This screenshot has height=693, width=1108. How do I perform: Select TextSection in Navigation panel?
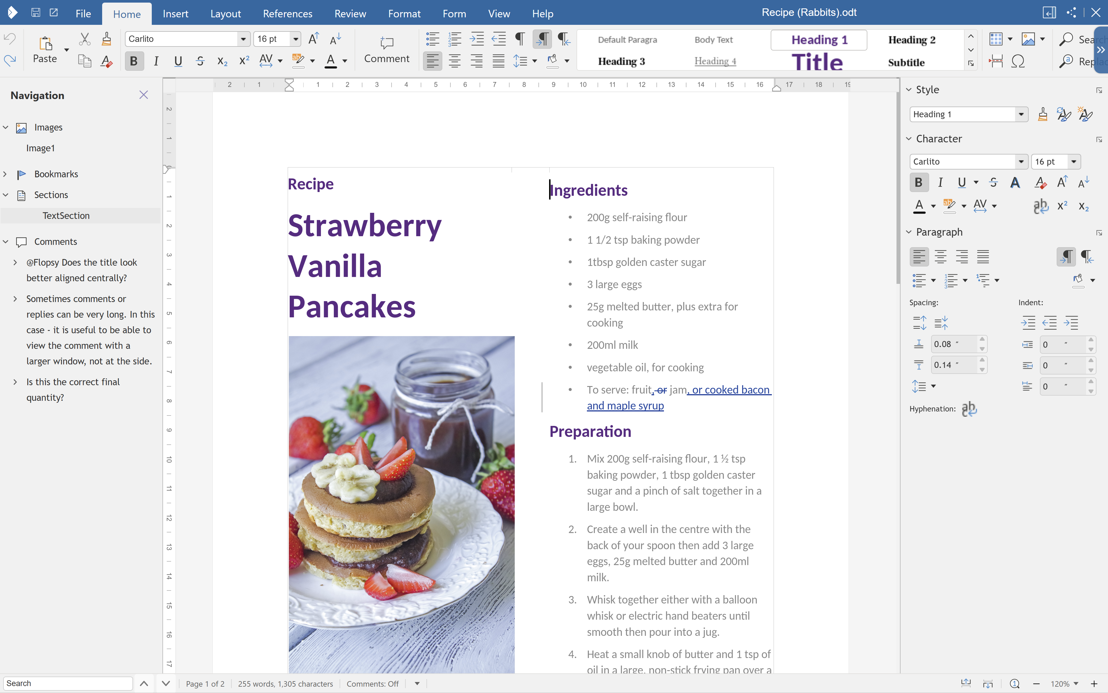(66, 216)
